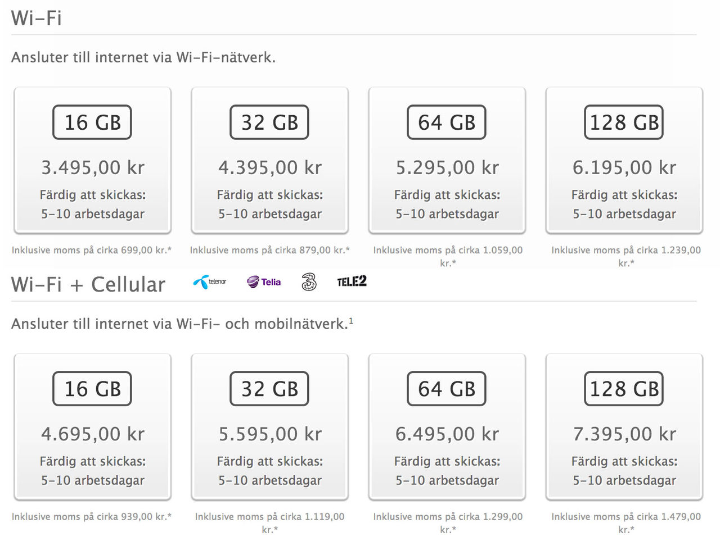Screen dimensions: 720x541
Task: Select the 128 GB Wi-Fi + Cellular option
Action: [623, 388]
